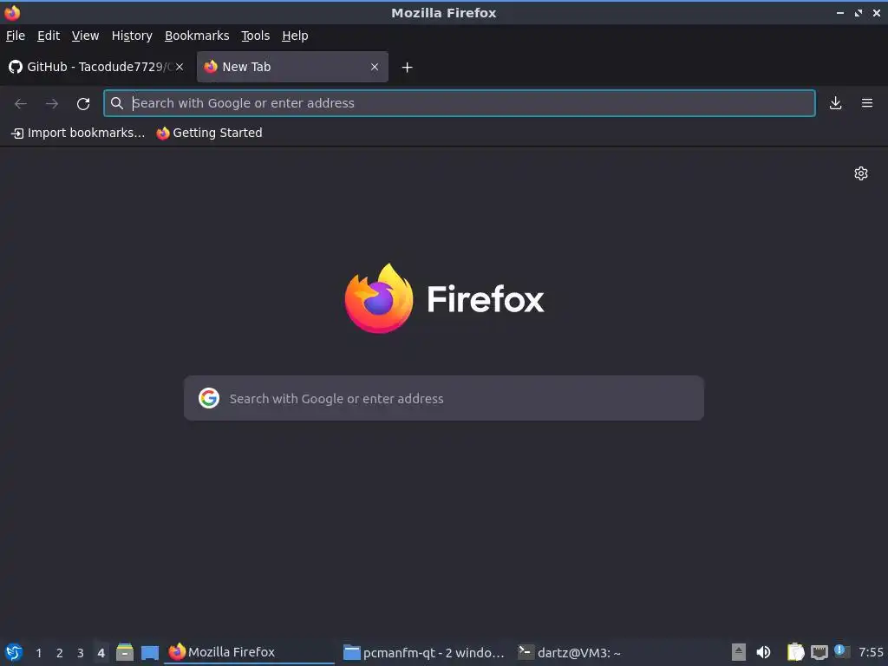
Task: Open the LXQt start menu icon
Action: coord(14,652)
